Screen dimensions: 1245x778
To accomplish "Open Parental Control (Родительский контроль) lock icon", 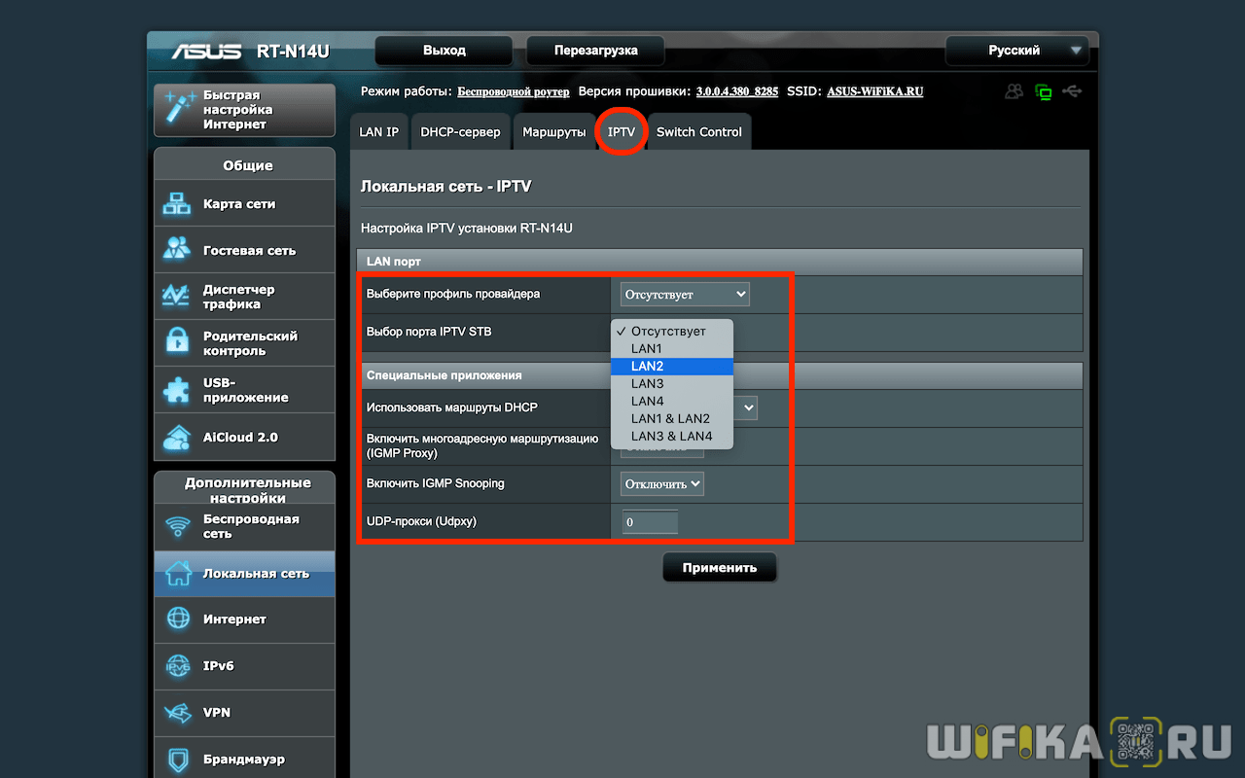I will (177, 343).
